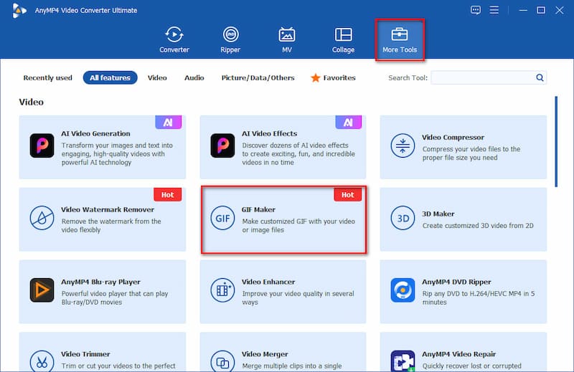
Task: Open the Video Enhancer title
Action: 268,282
